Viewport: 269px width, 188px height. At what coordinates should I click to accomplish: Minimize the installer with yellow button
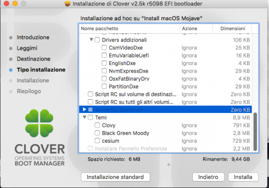(15, 4)
